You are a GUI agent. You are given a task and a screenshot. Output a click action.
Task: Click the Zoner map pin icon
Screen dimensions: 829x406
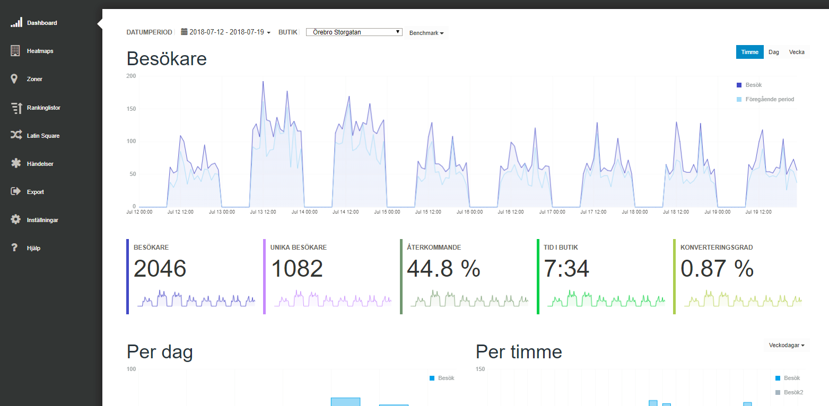pos(15,79)
